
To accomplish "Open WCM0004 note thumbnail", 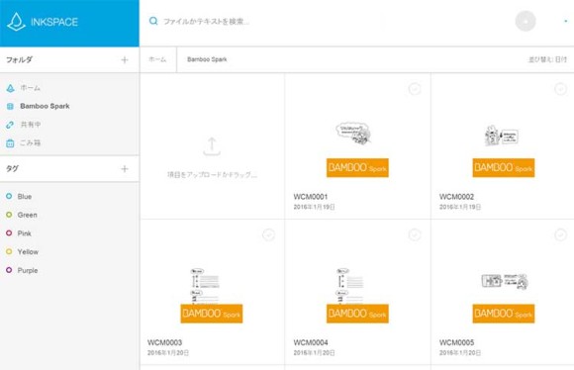I will (357, 296).
